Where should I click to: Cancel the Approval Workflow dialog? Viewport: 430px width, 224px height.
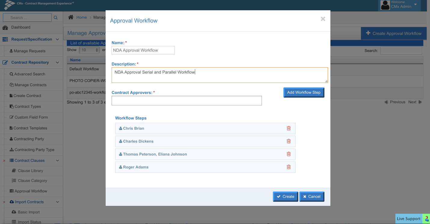[x=312, y=196]
